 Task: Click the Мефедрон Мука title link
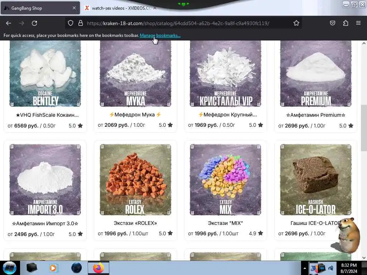135,115
